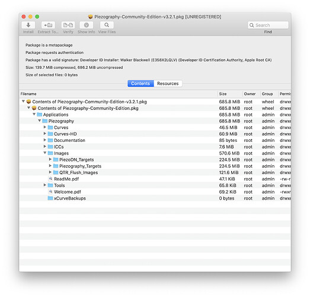Sort by the Size column header
Screen dimensions: 310x297
[230, 94]
